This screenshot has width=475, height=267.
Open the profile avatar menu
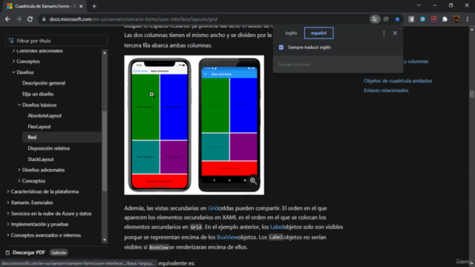(x=456, y=19)
